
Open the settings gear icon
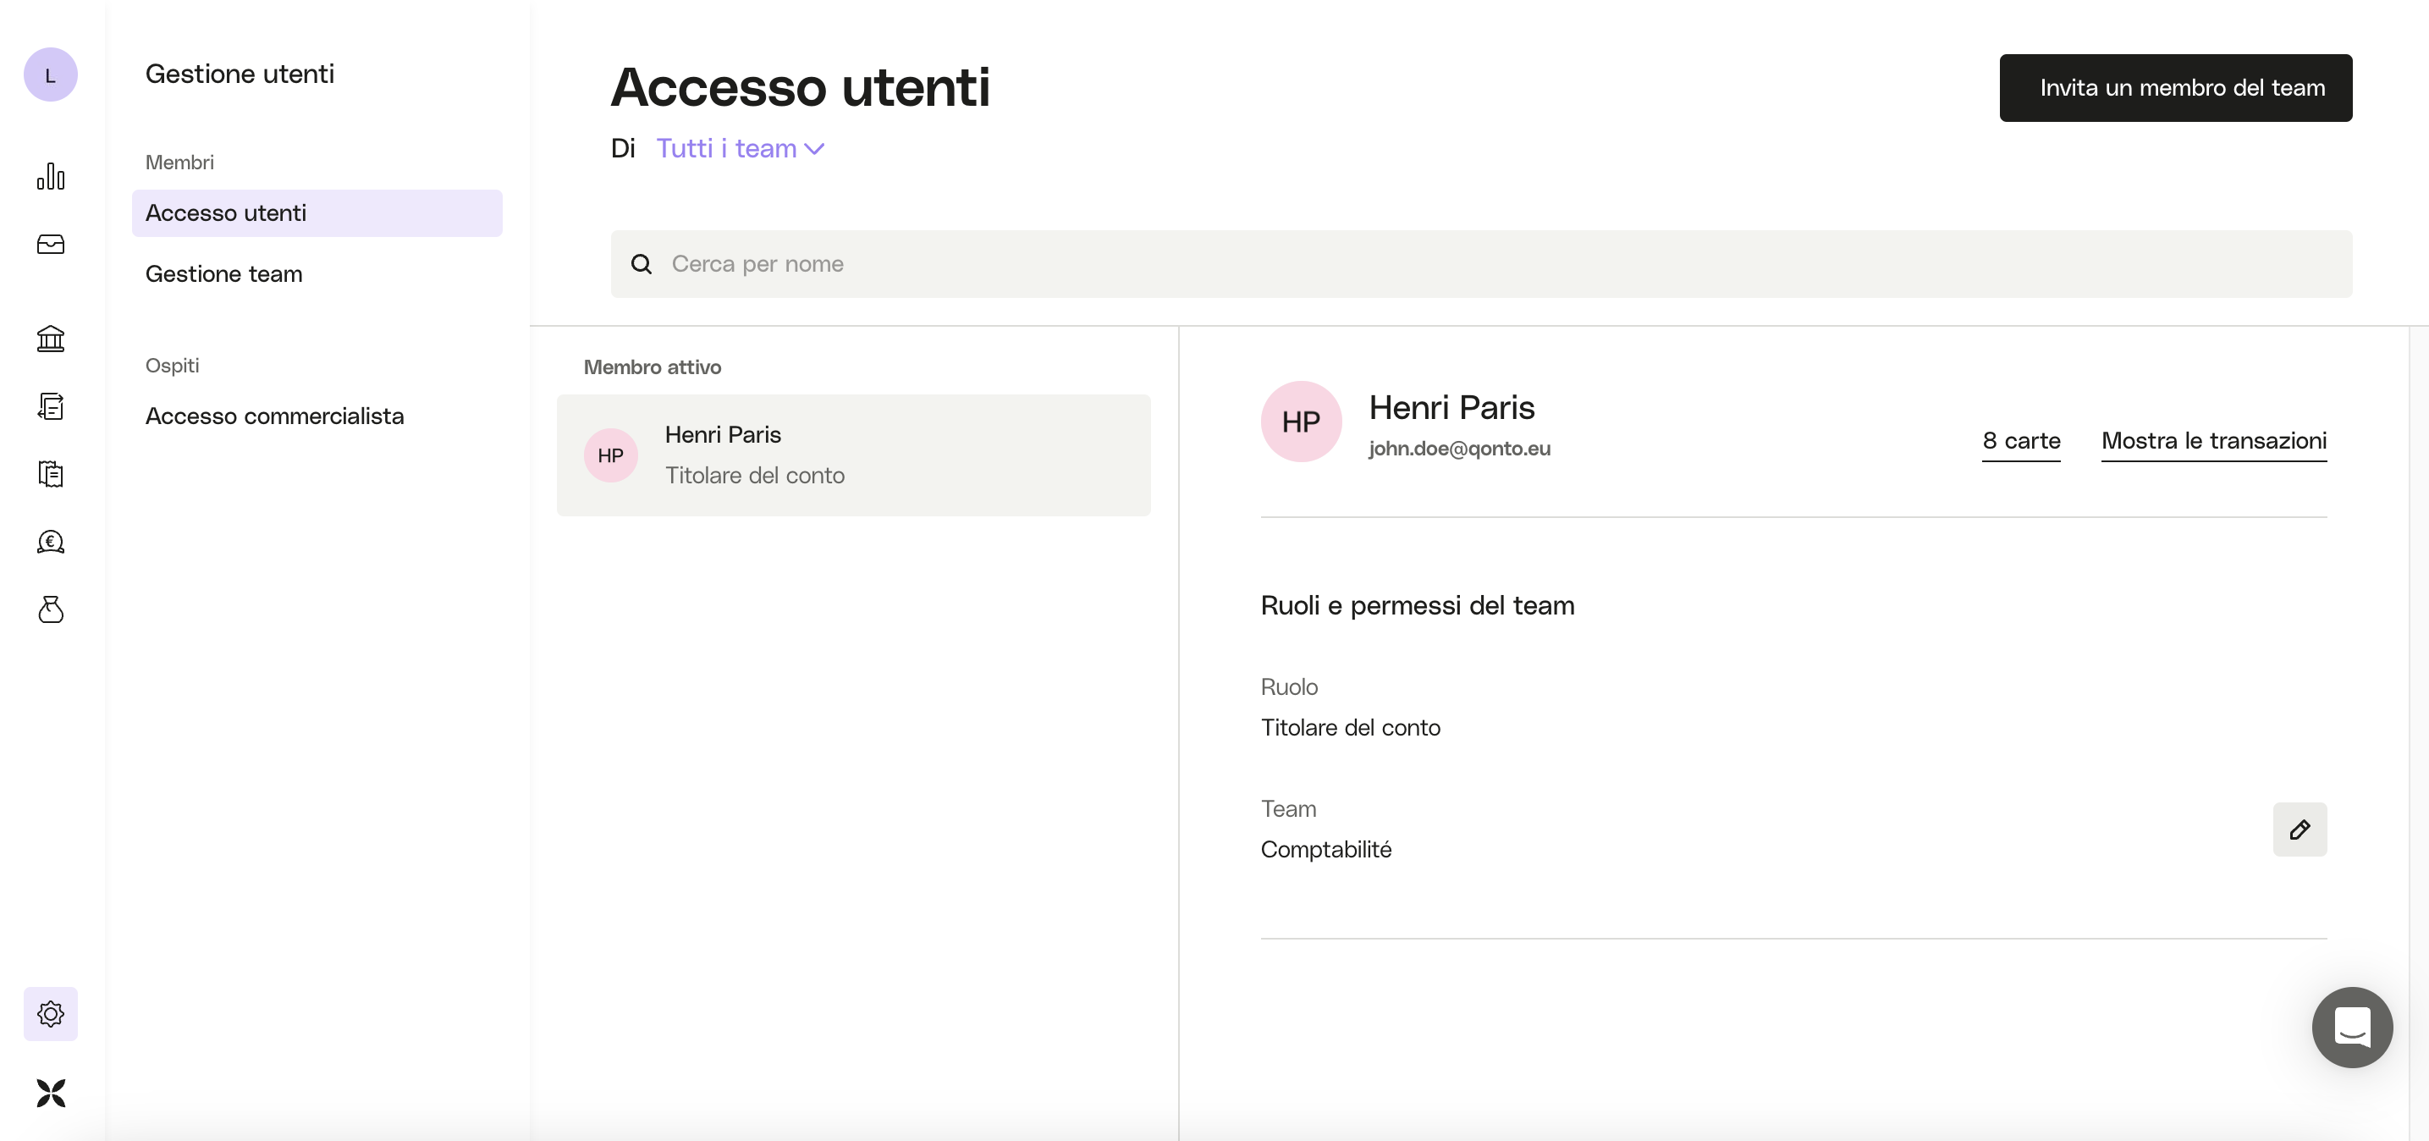[x=51, y=1014]
